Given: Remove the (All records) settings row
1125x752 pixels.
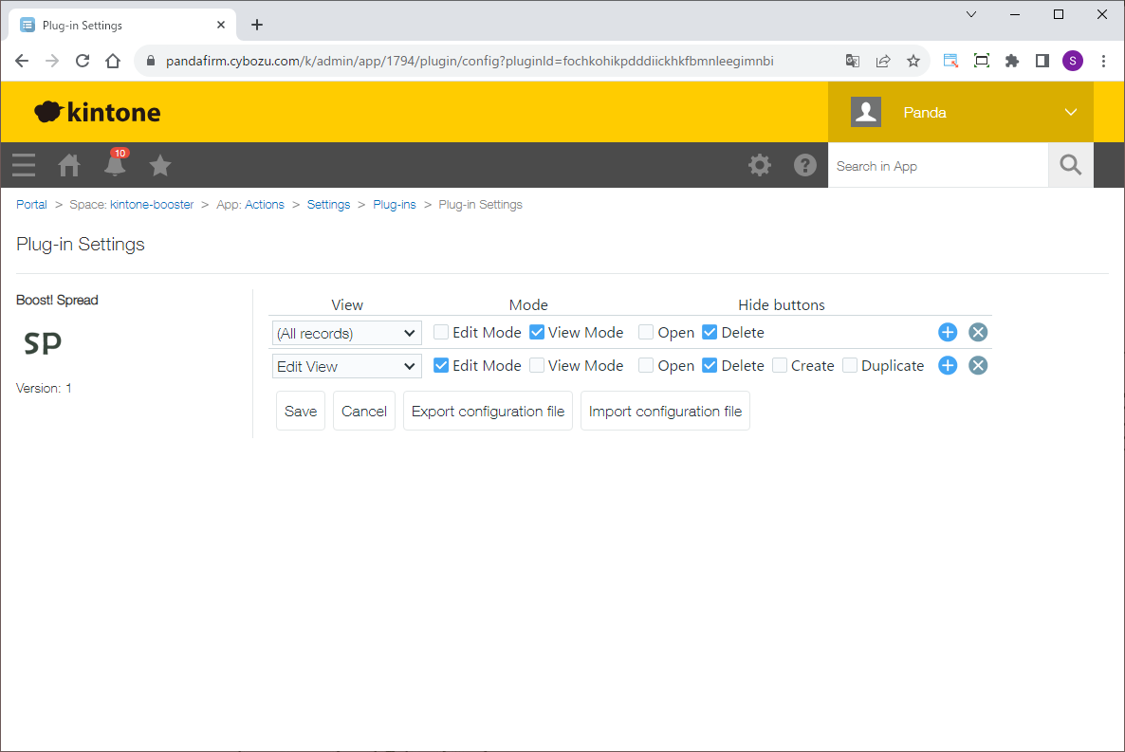Looking at the screenshot, I should (x=978, y=333).
